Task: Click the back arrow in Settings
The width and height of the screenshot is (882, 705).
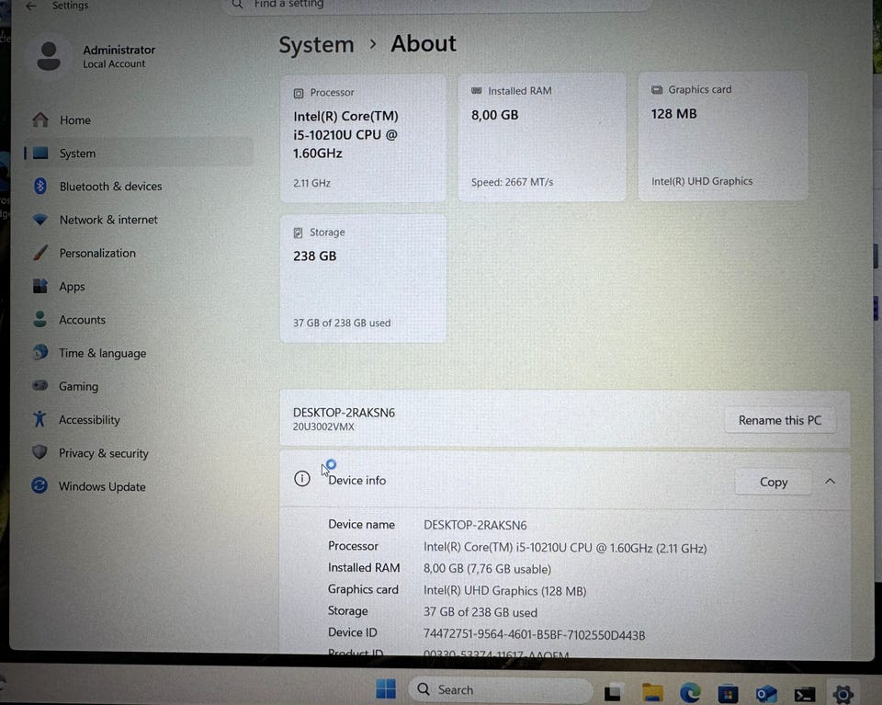Action: click(31, 6)
